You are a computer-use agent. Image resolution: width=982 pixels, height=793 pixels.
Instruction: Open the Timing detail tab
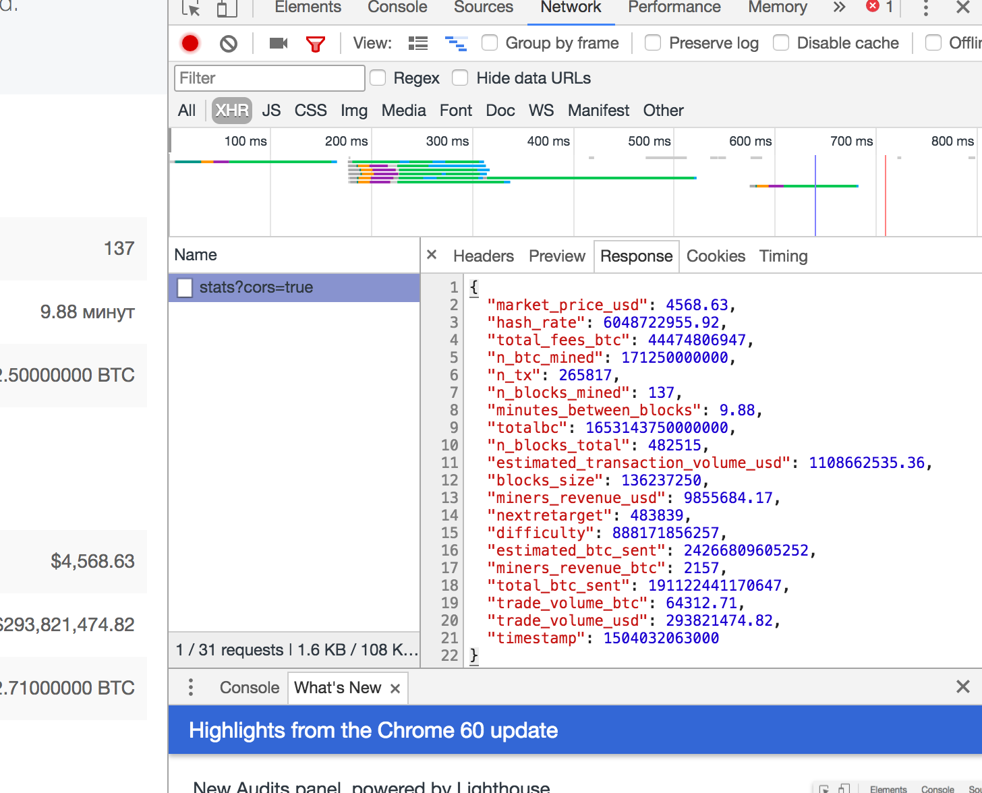pyautogui.click(x=783, y=256)
